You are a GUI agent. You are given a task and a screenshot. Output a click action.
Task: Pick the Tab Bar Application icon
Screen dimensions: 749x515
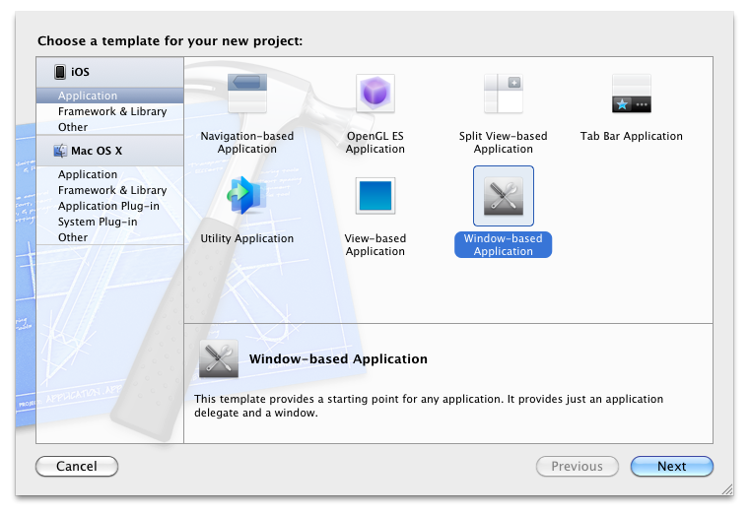[x=631, y=94]
